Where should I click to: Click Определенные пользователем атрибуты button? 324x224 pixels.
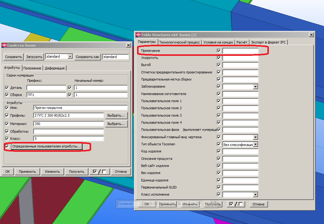[47, 146]
